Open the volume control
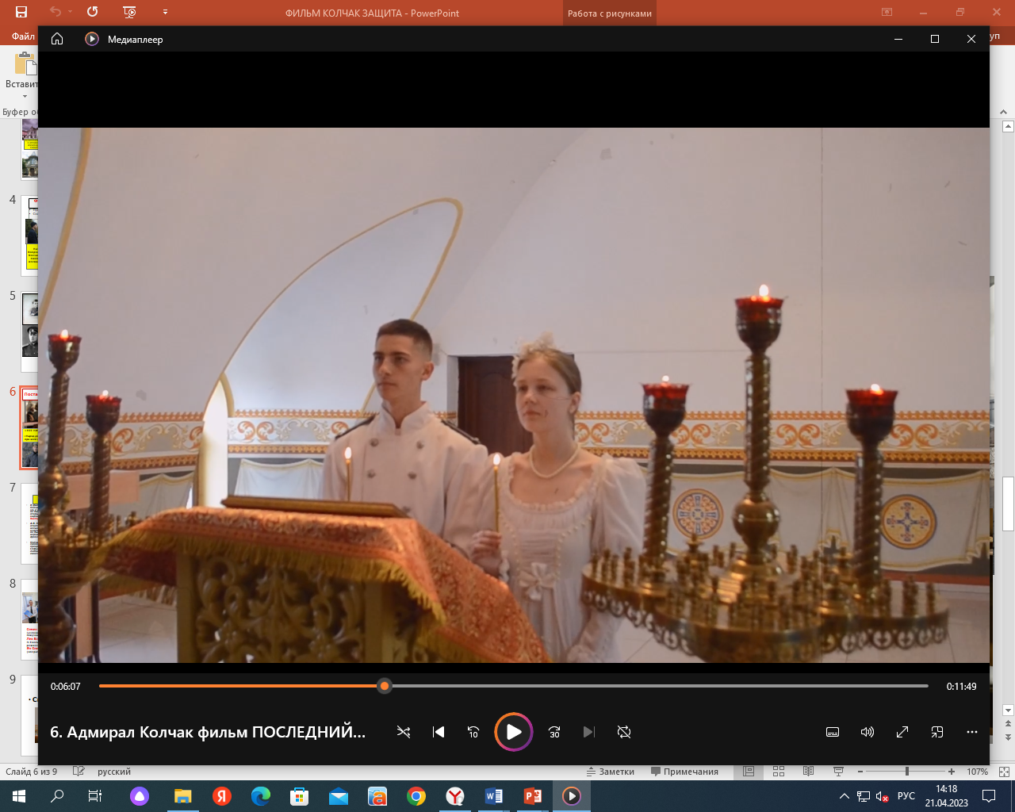This screenshot has height=812, width=1015. pyautogui.click(x=868, y=732)
